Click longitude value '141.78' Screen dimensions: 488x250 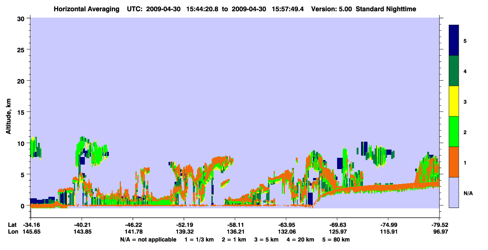point(133,232)
